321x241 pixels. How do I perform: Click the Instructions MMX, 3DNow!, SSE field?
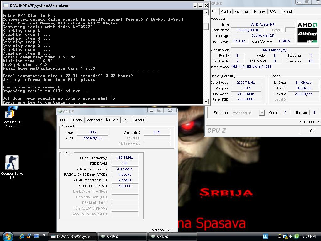coord(275,67)
